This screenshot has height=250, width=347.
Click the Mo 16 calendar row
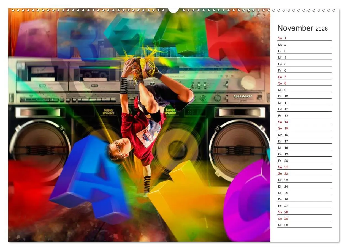pyautogui.click(x=304, y=135)
